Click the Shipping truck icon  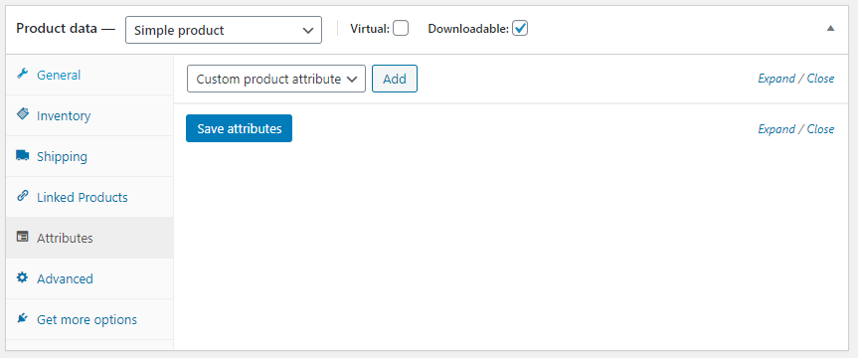23,155
